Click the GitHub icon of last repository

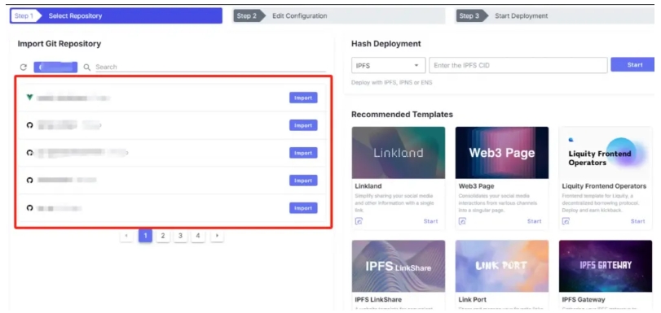[x=29, y=208]
